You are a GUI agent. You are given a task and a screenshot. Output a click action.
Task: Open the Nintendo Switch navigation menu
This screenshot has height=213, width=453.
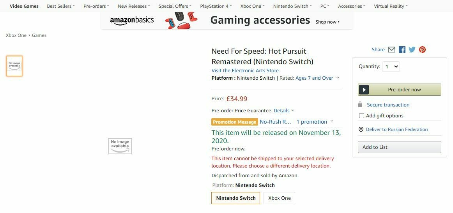point(292,6)
